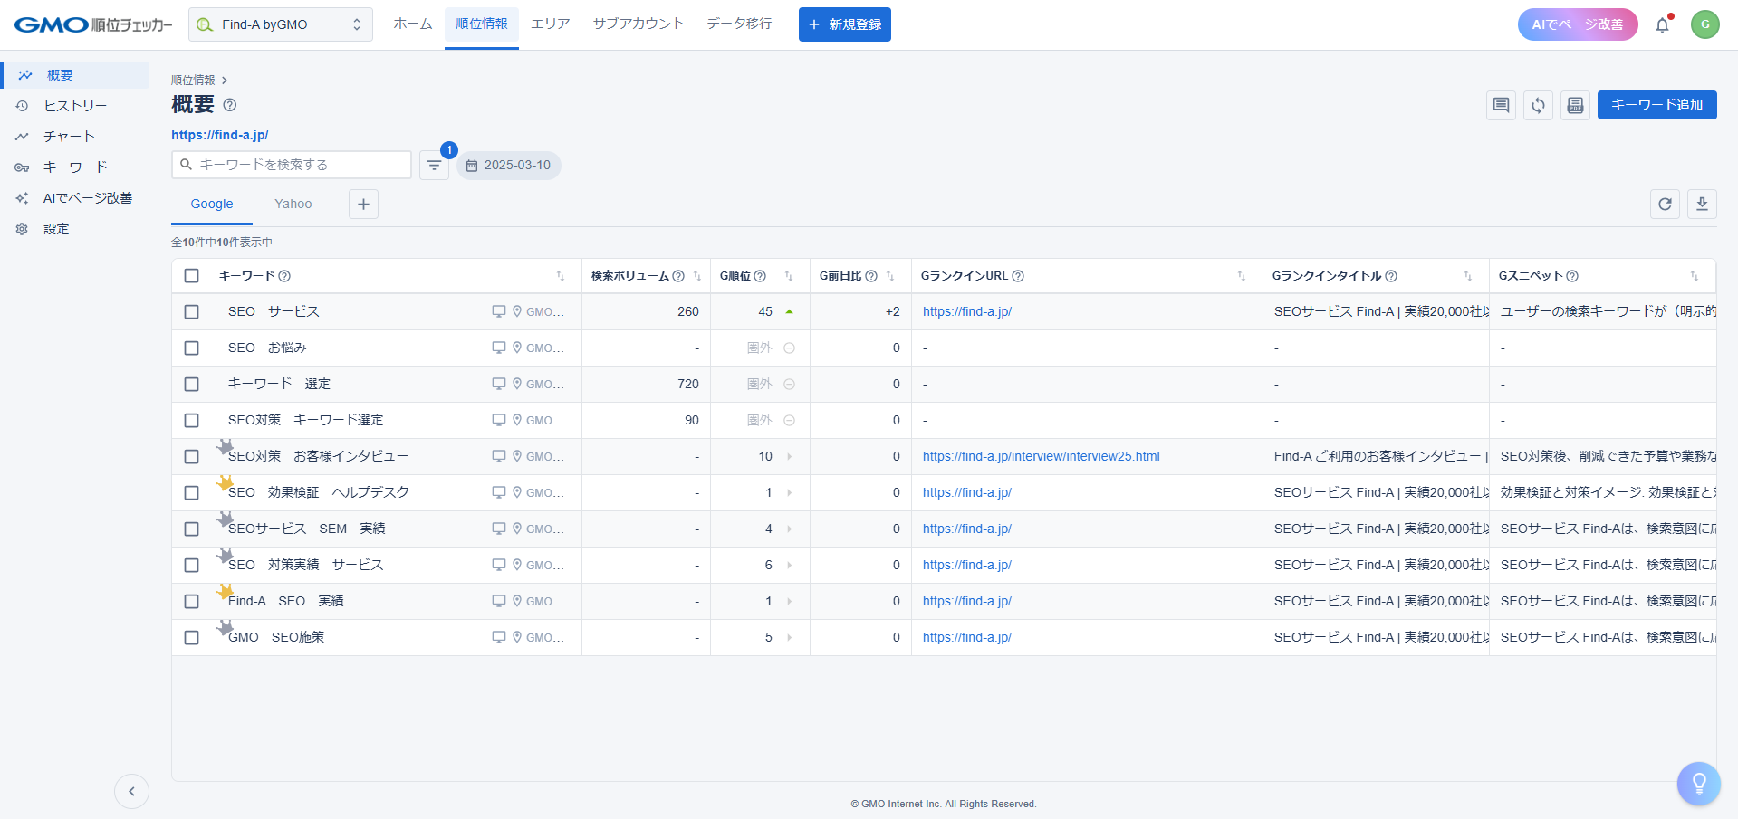This screenshot has height=819, width=1738.
Task: Click help icon beside G順位 header
Action: (x=760, y=276)
